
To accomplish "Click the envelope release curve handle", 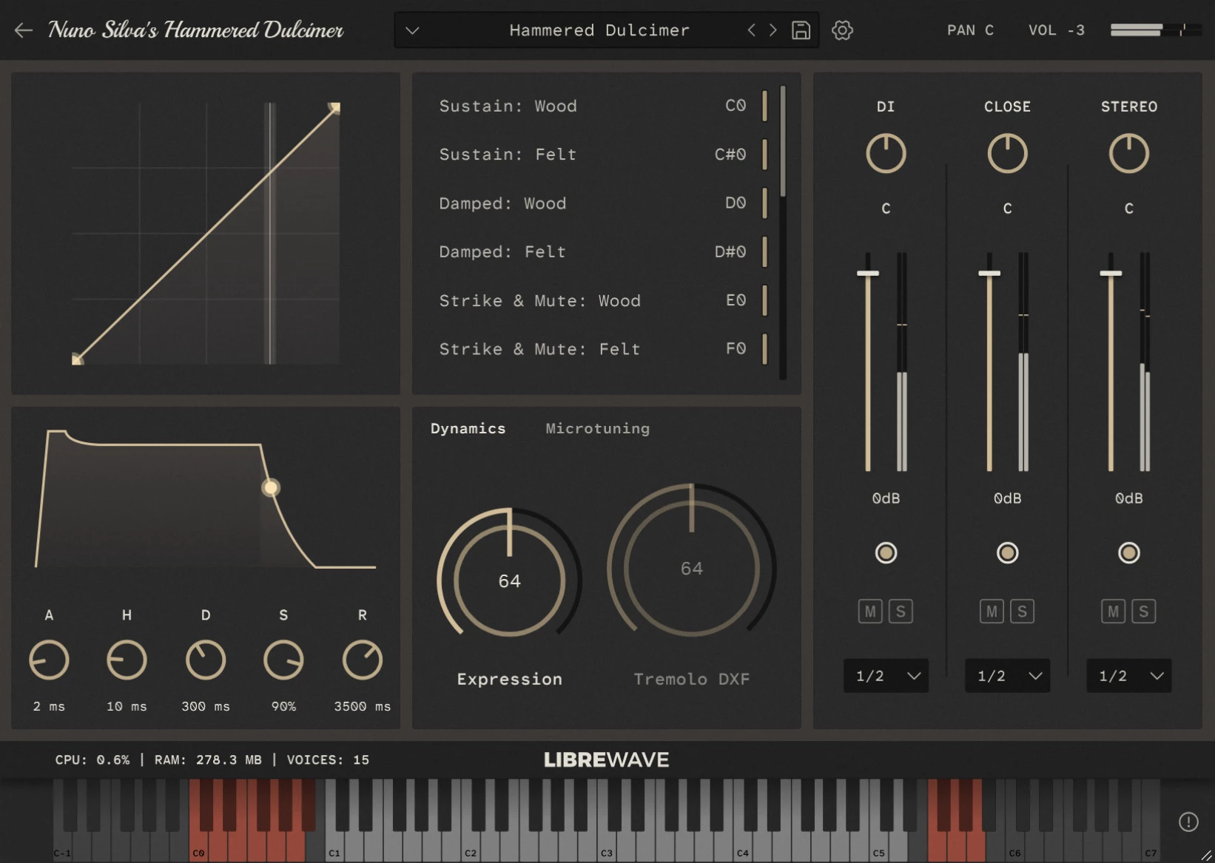I will click(x=271, y=487).
